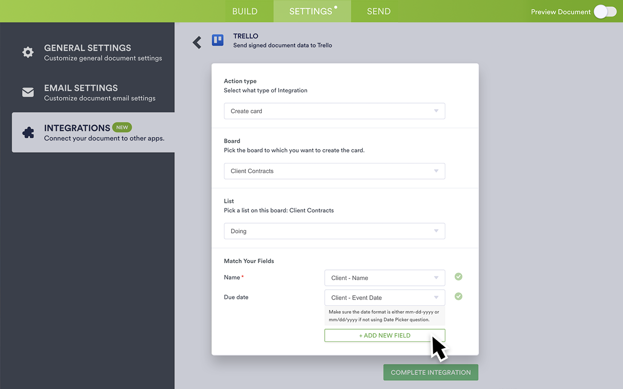Click the NEW badge next to Integrations

coord(122,127)
